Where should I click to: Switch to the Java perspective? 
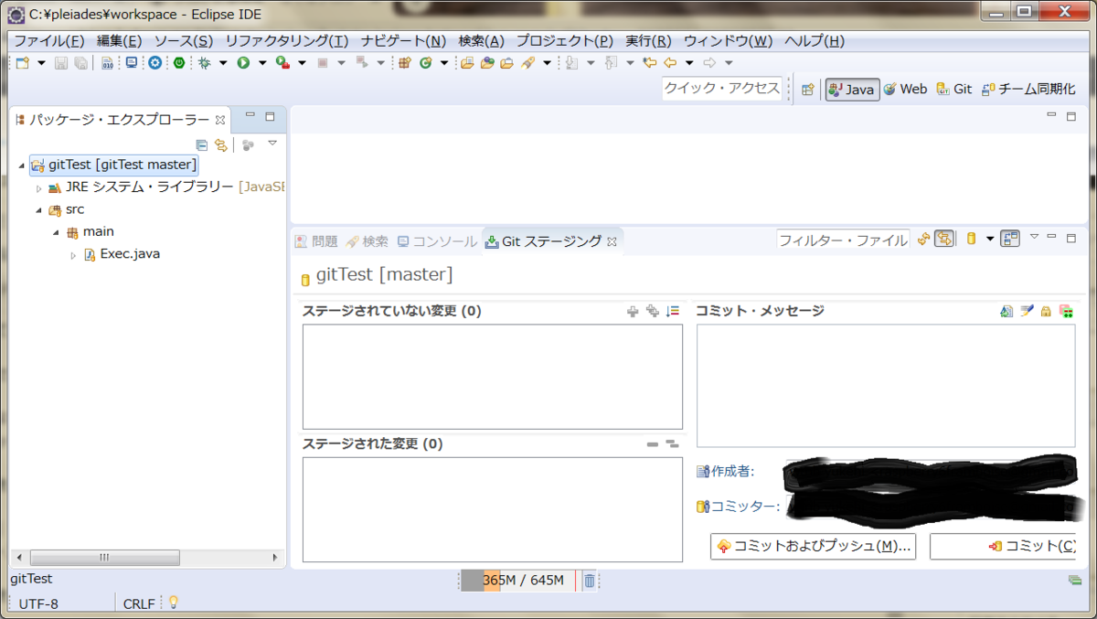point(852,90)
